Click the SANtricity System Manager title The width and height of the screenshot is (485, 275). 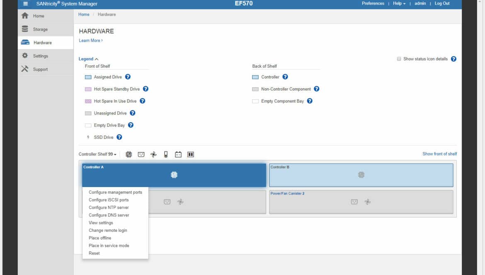[67, 4]
